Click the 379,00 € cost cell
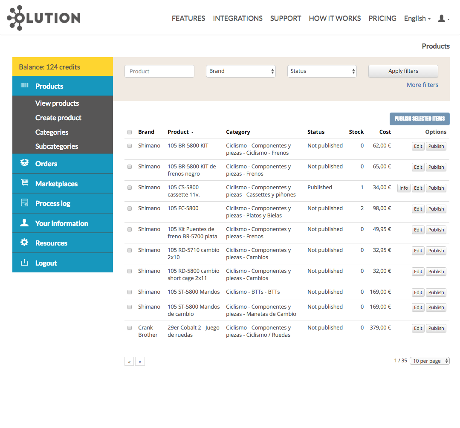Screen dimensions: 460x428 click(380, 328)
